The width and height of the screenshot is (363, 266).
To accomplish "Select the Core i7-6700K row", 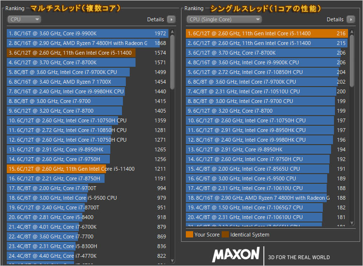I will pos(88,227).
